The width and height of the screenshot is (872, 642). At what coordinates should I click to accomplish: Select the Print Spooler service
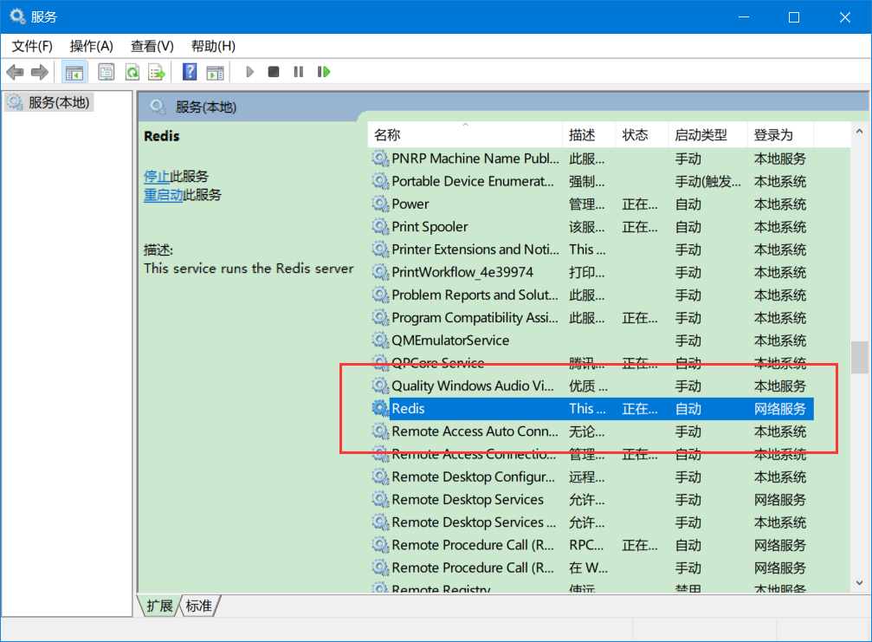(x=592, y=227)
